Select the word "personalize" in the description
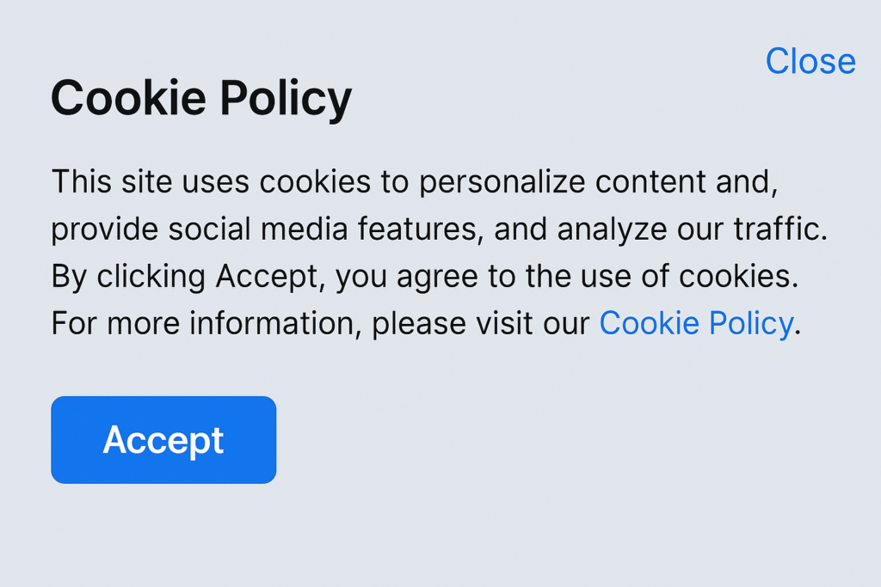Image resolution: width=881 pixels, height=587 pixels. (502, 183)
